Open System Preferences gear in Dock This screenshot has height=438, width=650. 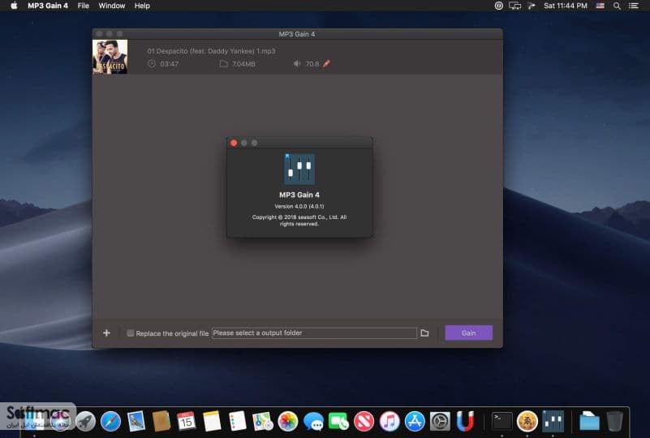(440, 422)
